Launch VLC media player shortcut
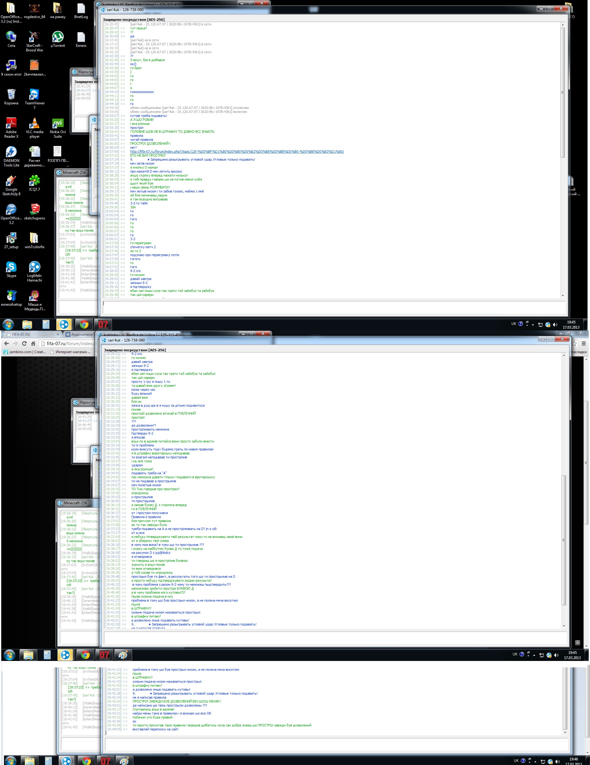Image resolution: width=590 pixels, height=765 pixels. (x=34, y=123)
